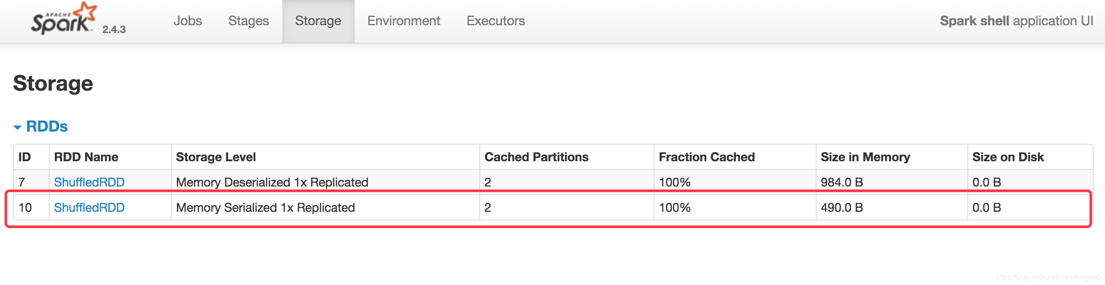Viewport: 1105px width, 285px height.
Task: Go to the Environment tab
Action: click(x=403, y=21)
